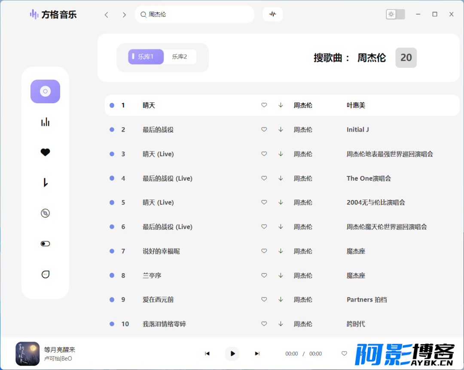Open the disc music library sidebar icon
Screen dimensions: 464x370
coord(45,91)
